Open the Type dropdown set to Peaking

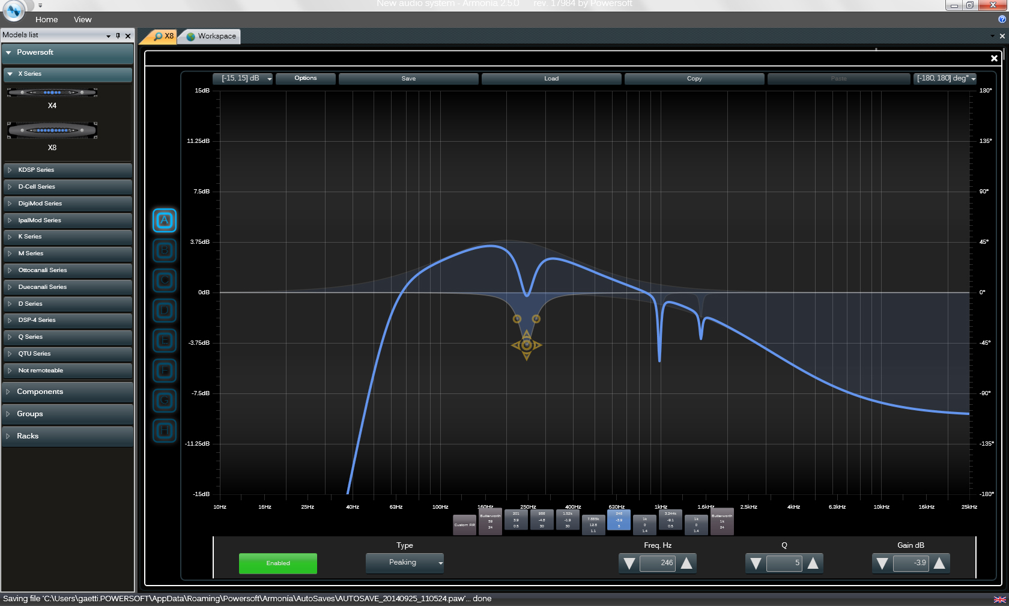tap(405, 563)
